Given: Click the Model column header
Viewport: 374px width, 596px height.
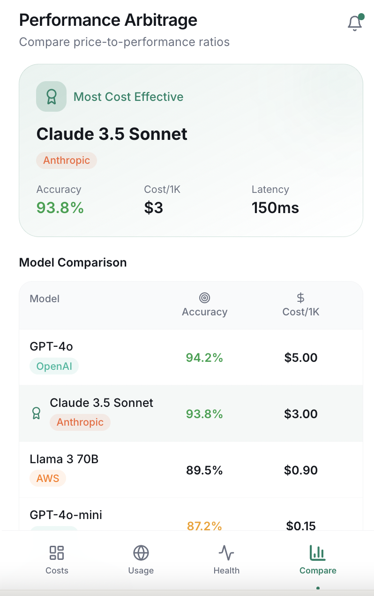Looking at the screenshot, I should 45,299.
